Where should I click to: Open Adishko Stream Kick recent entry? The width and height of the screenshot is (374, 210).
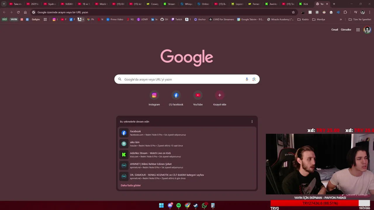(x=187, y=155)
